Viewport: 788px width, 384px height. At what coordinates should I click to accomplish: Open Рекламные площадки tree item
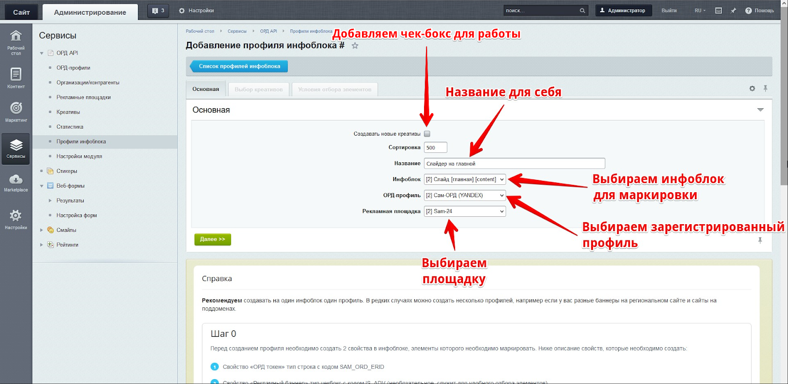click(x=83, y=97)
